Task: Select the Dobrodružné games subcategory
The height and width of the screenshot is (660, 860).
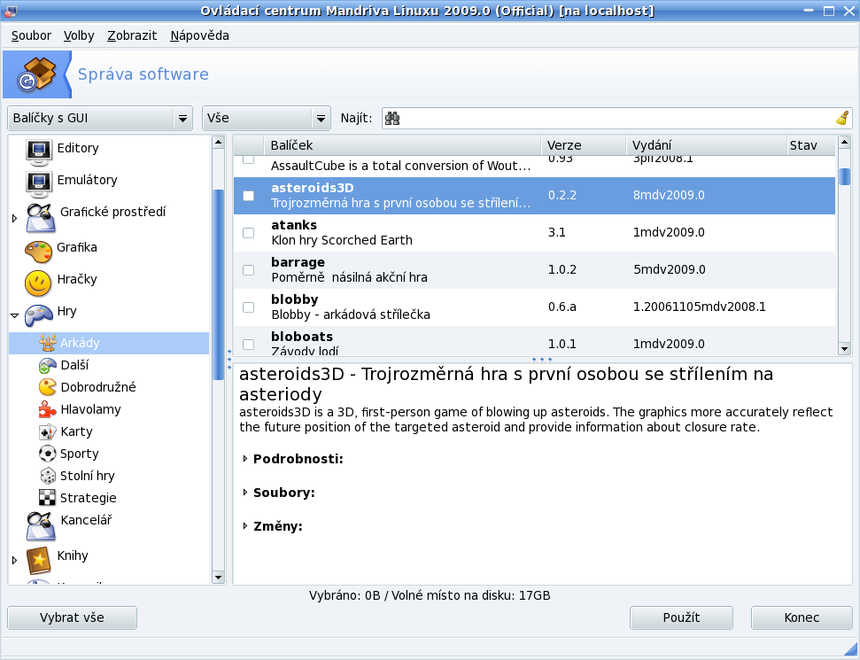Action: coord(98,387)
